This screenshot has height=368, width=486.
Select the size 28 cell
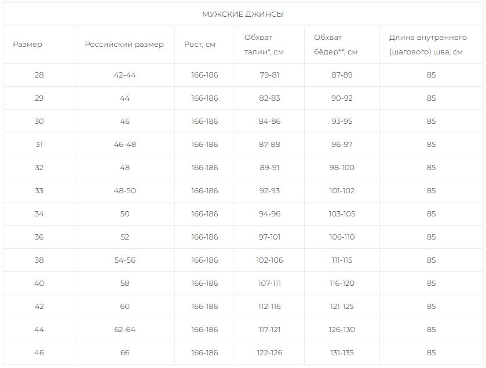point(39,75)
